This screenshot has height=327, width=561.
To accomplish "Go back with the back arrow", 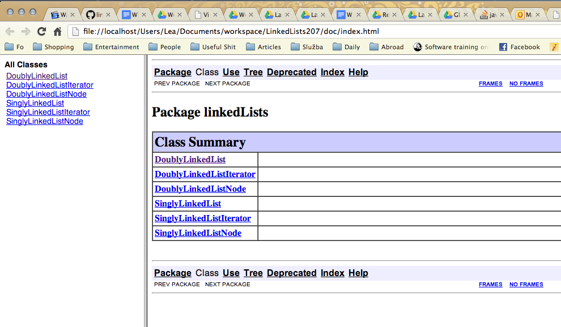I will 10,32.
